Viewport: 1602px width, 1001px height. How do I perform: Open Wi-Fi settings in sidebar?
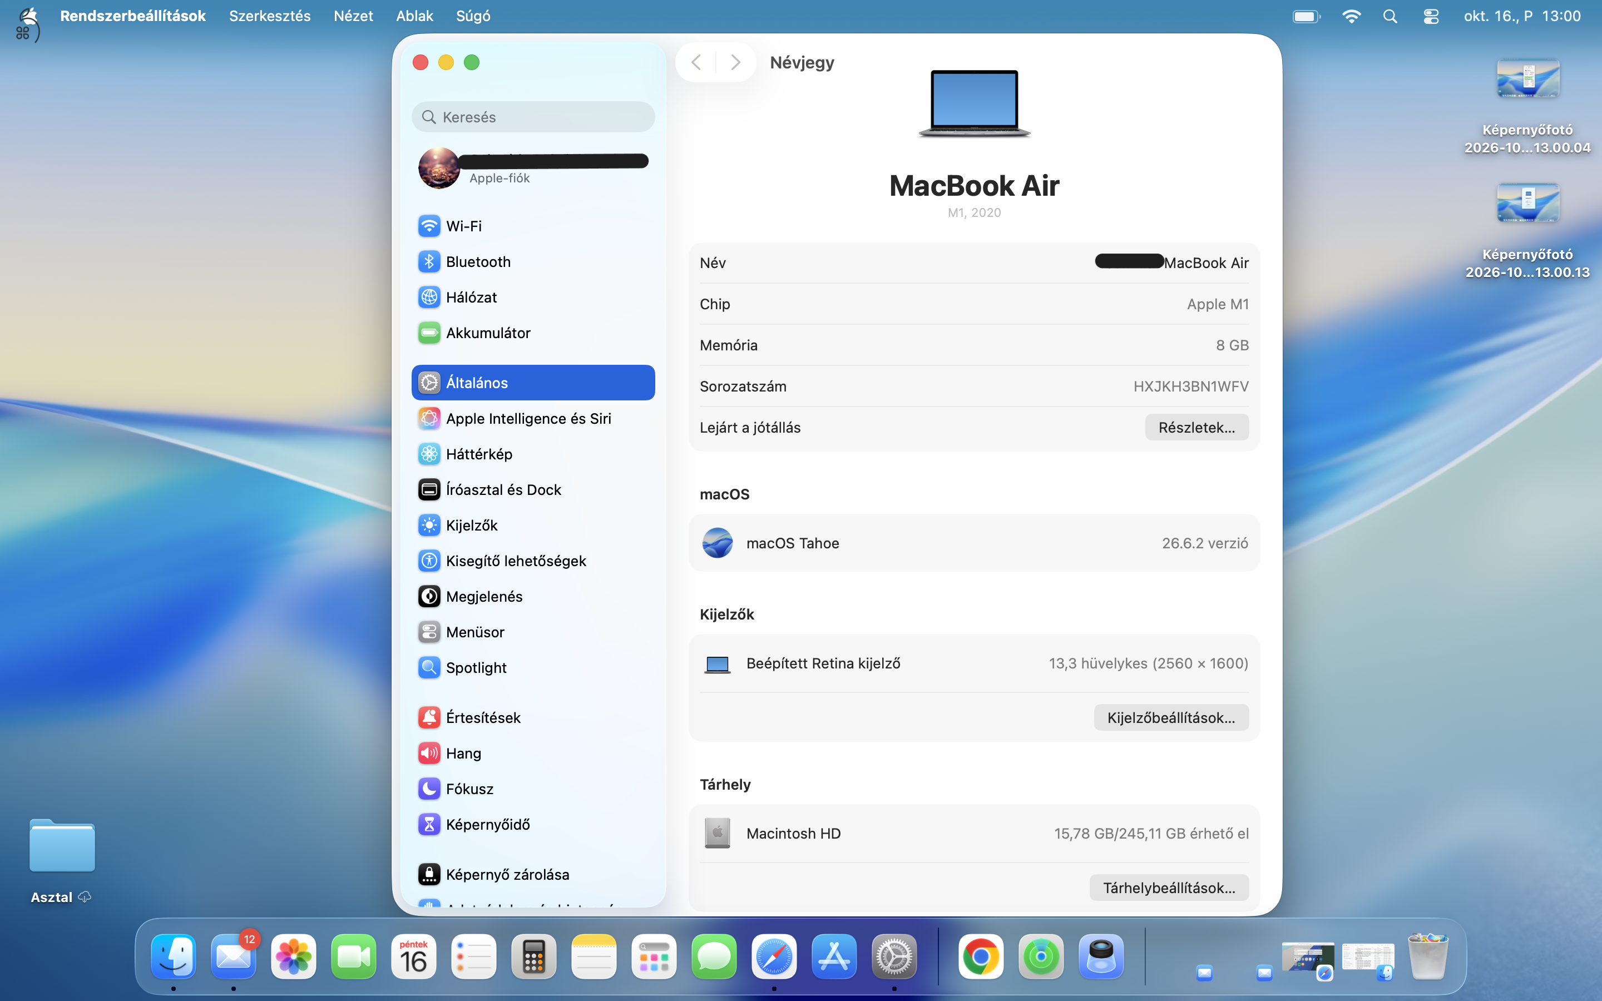tap(533, 226)
